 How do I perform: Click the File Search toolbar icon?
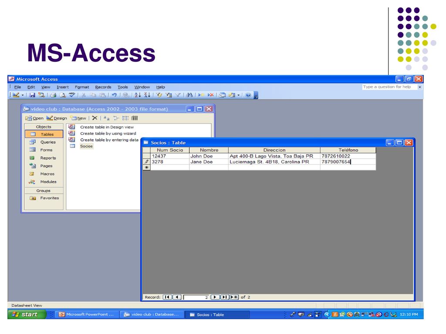pos(41,95)
